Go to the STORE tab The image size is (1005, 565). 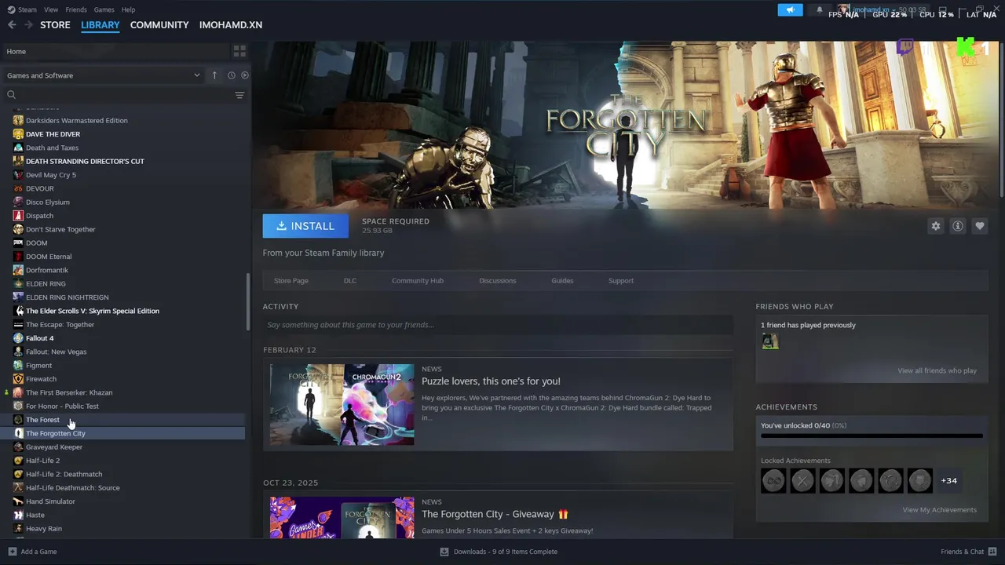coord(55,25)
